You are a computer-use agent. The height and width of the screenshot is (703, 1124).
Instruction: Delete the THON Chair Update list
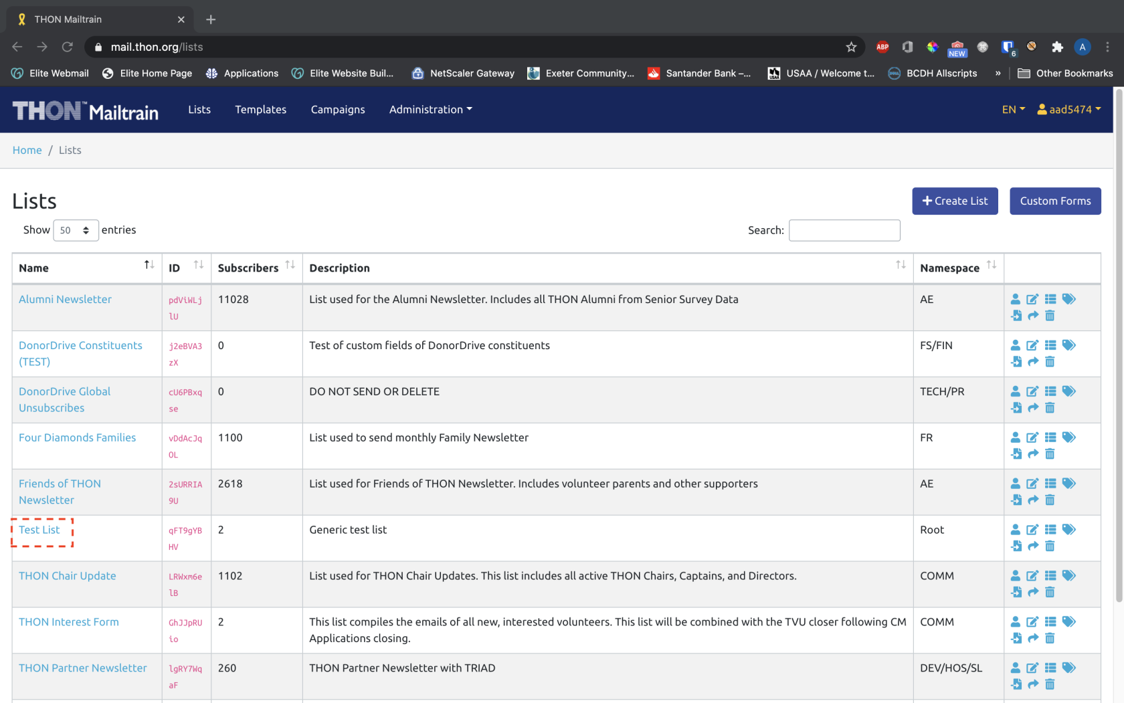pyautogui.click(x=1050, y=592)
